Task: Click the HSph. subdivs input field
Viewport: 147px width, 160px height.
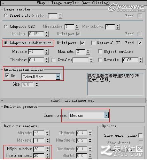Action: click(39, 149)
